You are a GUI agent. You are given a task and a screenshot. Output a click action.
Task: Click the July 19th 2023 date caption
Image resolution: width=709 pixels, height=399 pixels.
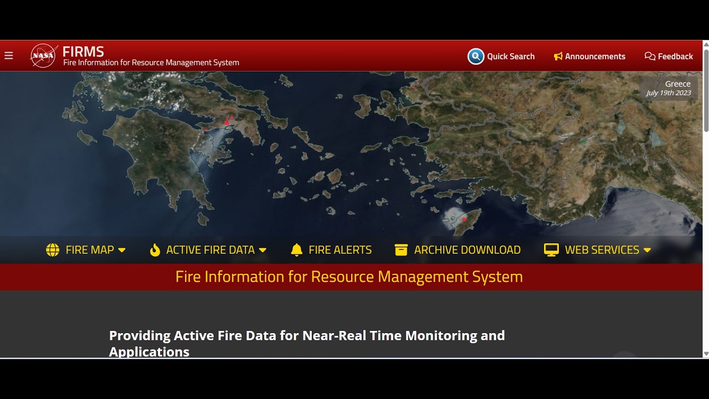pos(669,93)
